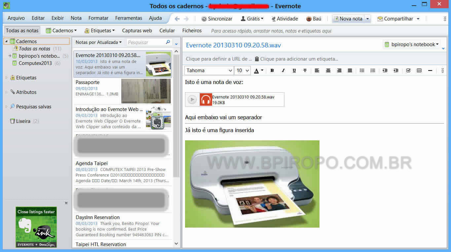This screenshot has height=252, width=451.
Task: Close the sidebar advertisement
Action: 66,203
